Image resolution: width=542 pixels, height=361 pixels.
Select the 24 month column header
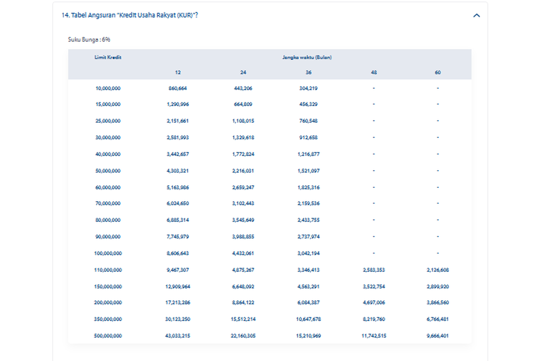[x=243, y=72]
